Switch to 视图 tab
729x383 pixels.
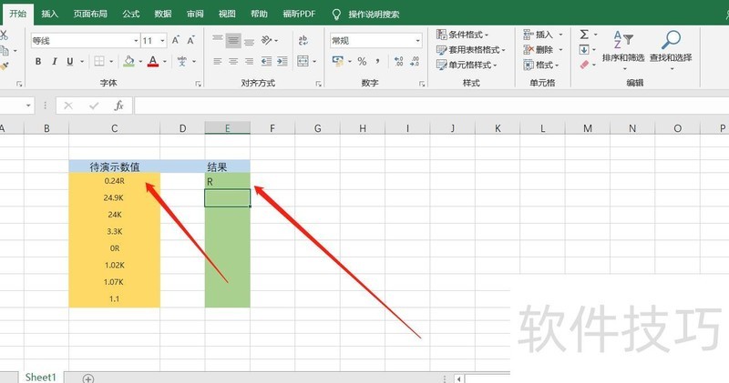(x=227, y=14)
